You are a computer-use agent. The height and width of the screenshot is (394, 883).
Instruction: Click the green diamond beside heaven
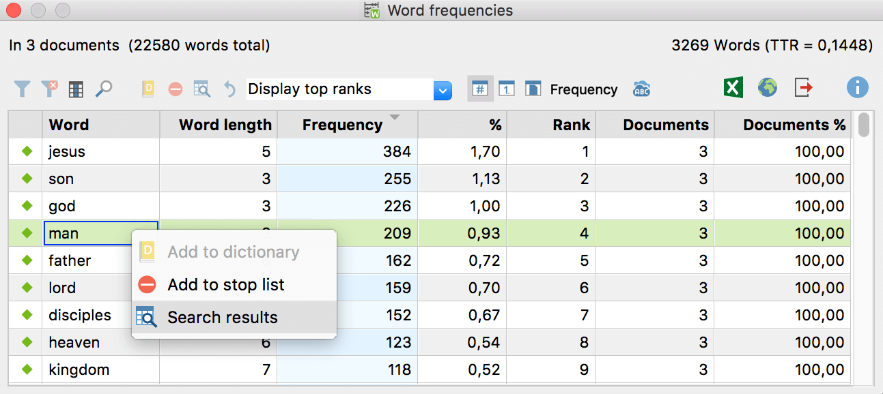(x=27, y=342)
